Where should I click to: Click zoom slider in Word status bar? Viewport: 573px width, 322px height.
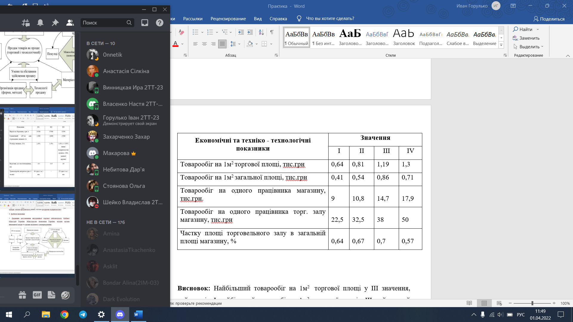point(532,303)
